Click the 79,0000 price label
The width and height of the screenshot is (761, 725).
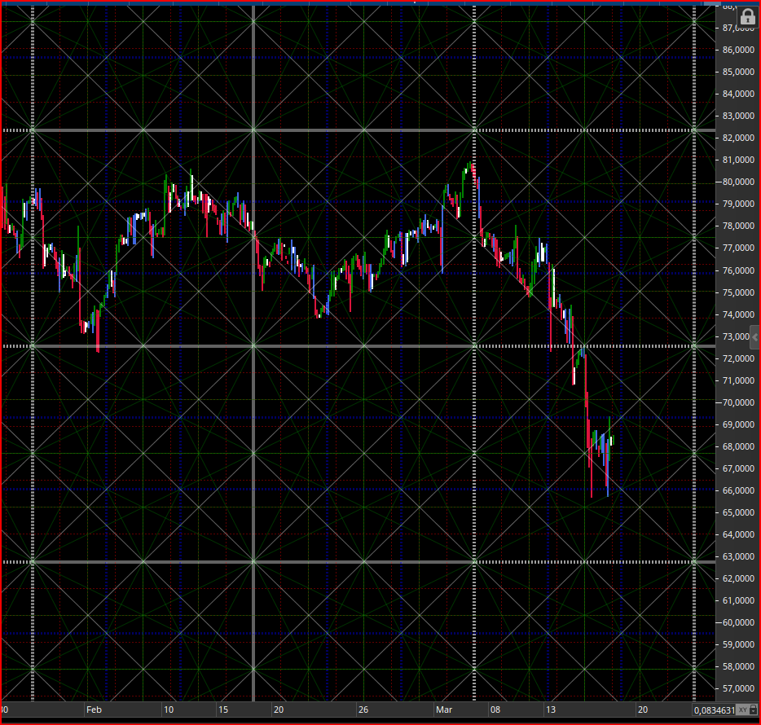738,204
